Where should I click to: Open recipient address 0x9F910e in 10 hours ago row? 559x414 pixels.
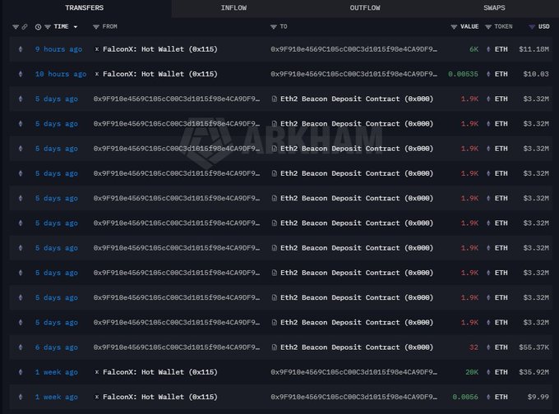[x=353, y=74]
